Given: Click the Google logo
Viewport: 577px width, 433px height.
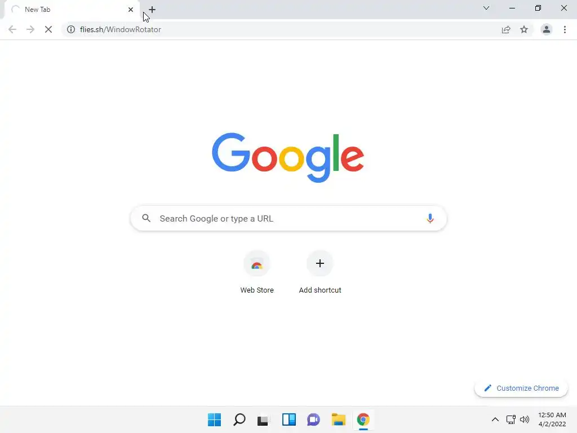Looking at the screenshot, I should click(x=288, y=158).
